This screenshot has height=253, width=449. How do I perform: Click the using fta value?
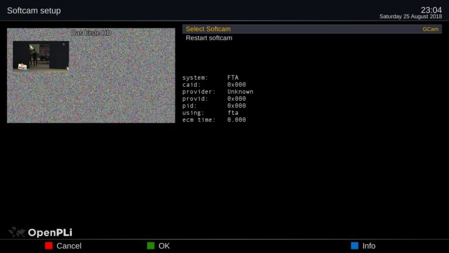click(x=233, y=112)
